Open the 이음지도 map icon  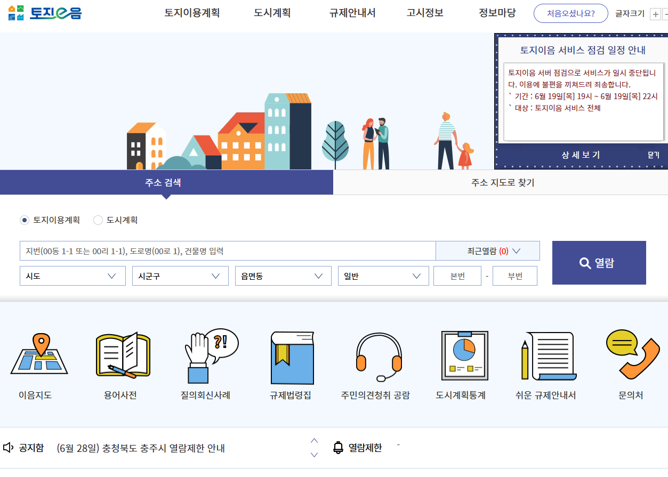(39, 353)
